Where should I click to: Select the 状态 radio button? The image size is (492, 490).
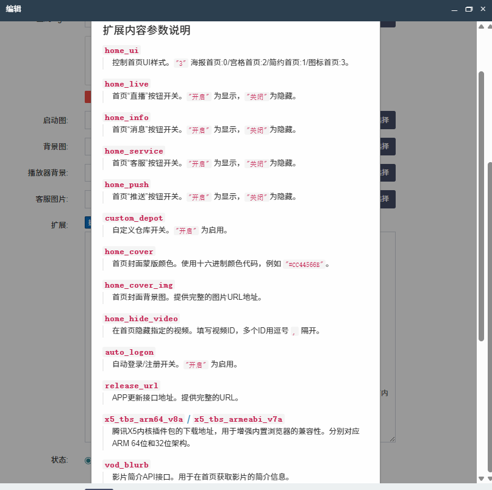tap(87, 460)
